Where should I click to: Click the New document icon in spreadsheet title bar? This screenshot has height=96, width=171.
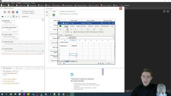(61, 23)
